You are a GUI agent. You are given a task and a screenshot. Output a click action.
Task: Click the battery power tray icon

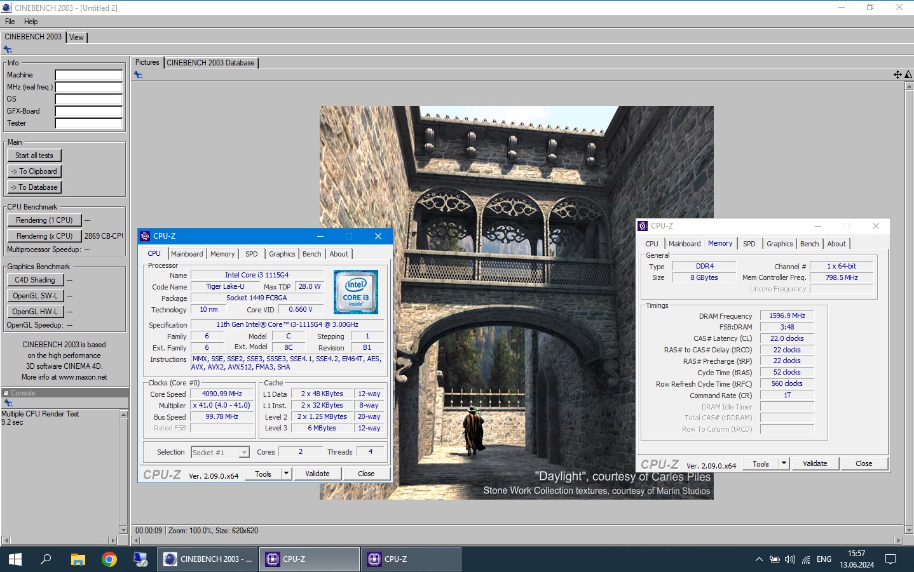(774, 559)
